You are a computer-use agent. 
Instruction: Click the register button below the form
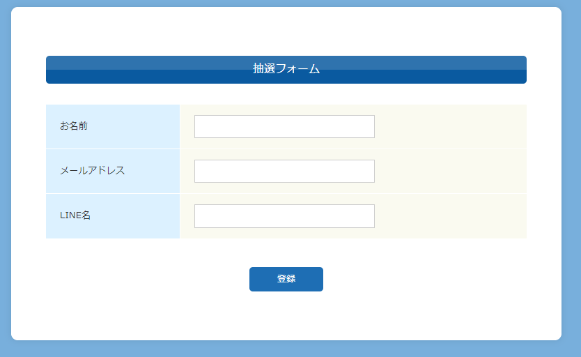[x=286, y=279]
